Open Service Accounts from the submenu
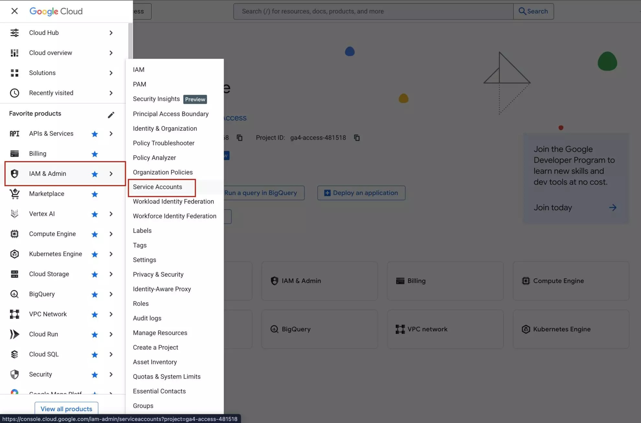The height and width of the screenshot is (423, 641). [157, 187]
